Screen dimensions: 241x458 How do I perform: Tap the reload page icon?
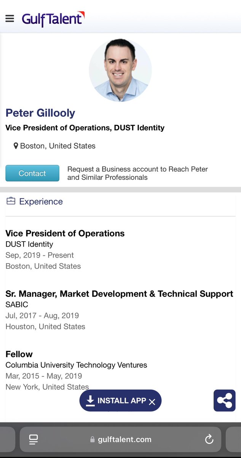pyautogui.click(x=209, y=439)
